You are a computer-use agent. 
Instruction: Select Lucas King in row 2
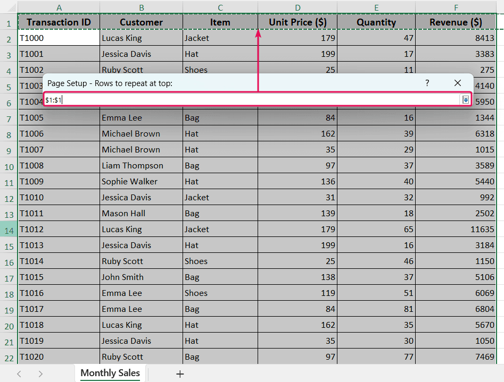pyautogui.click(x=142, y=38)
